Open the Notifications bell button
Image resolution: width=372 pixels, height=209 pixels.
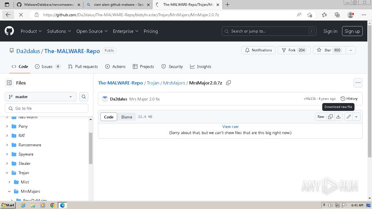pos(258,50)
